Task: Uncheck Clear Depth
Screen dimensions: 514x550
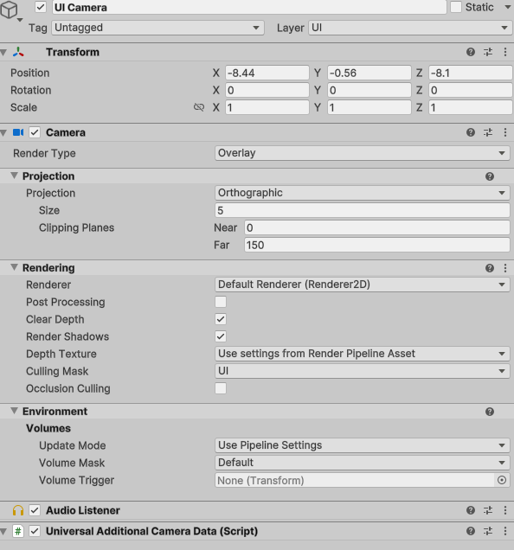Action: point(221,319)
